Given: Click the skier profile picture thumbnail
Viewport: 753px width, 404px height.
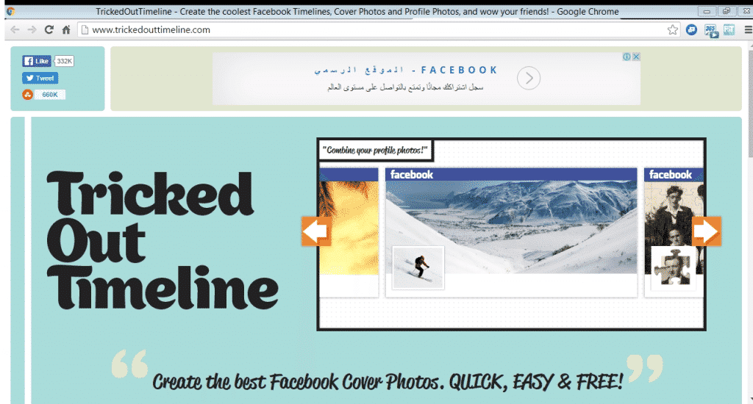Looking at the screenshot, I should pos(418,267).
